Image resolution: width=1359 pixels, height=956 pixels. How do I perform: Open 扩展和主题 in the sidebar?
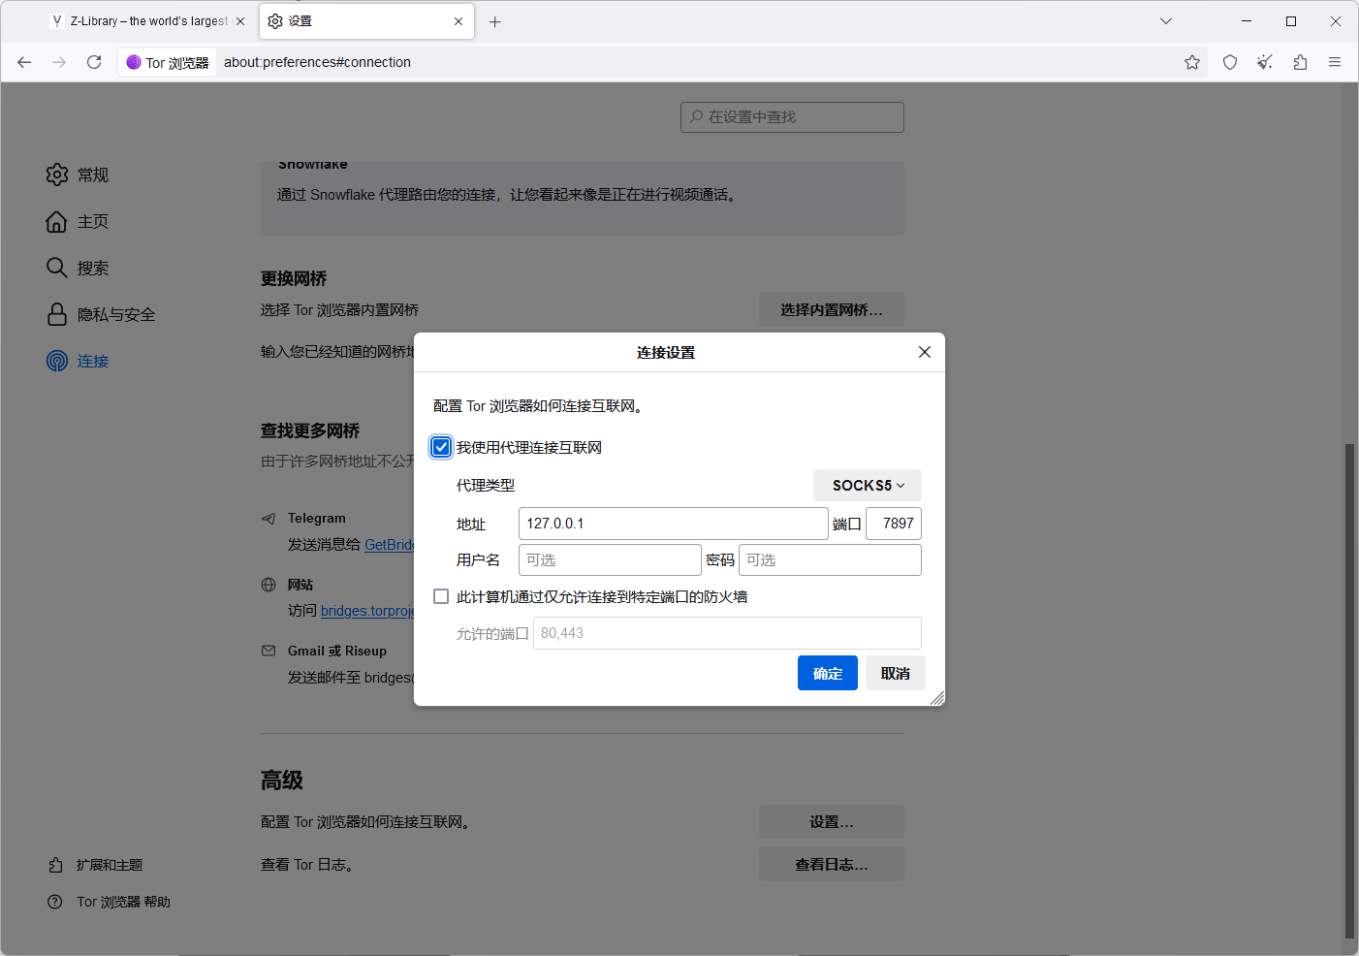tap(95, 865)
